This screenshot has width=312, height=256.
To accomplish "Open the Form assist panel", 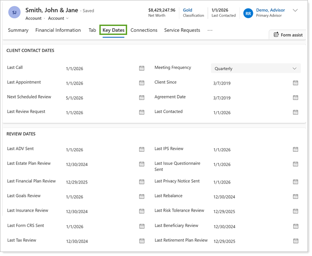I will coord(288,35).
